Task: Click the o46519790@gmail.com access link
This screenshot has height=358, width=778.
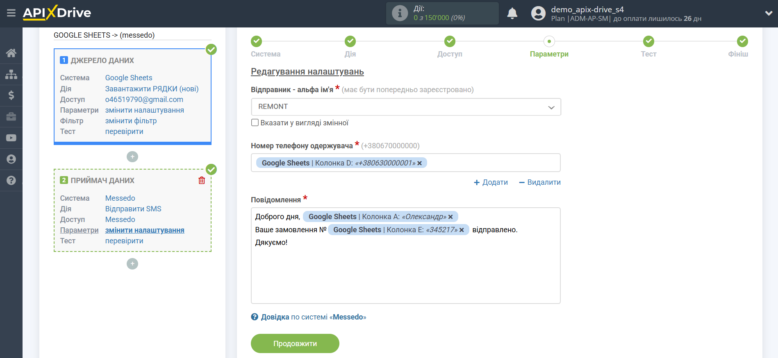Action: 144,100
